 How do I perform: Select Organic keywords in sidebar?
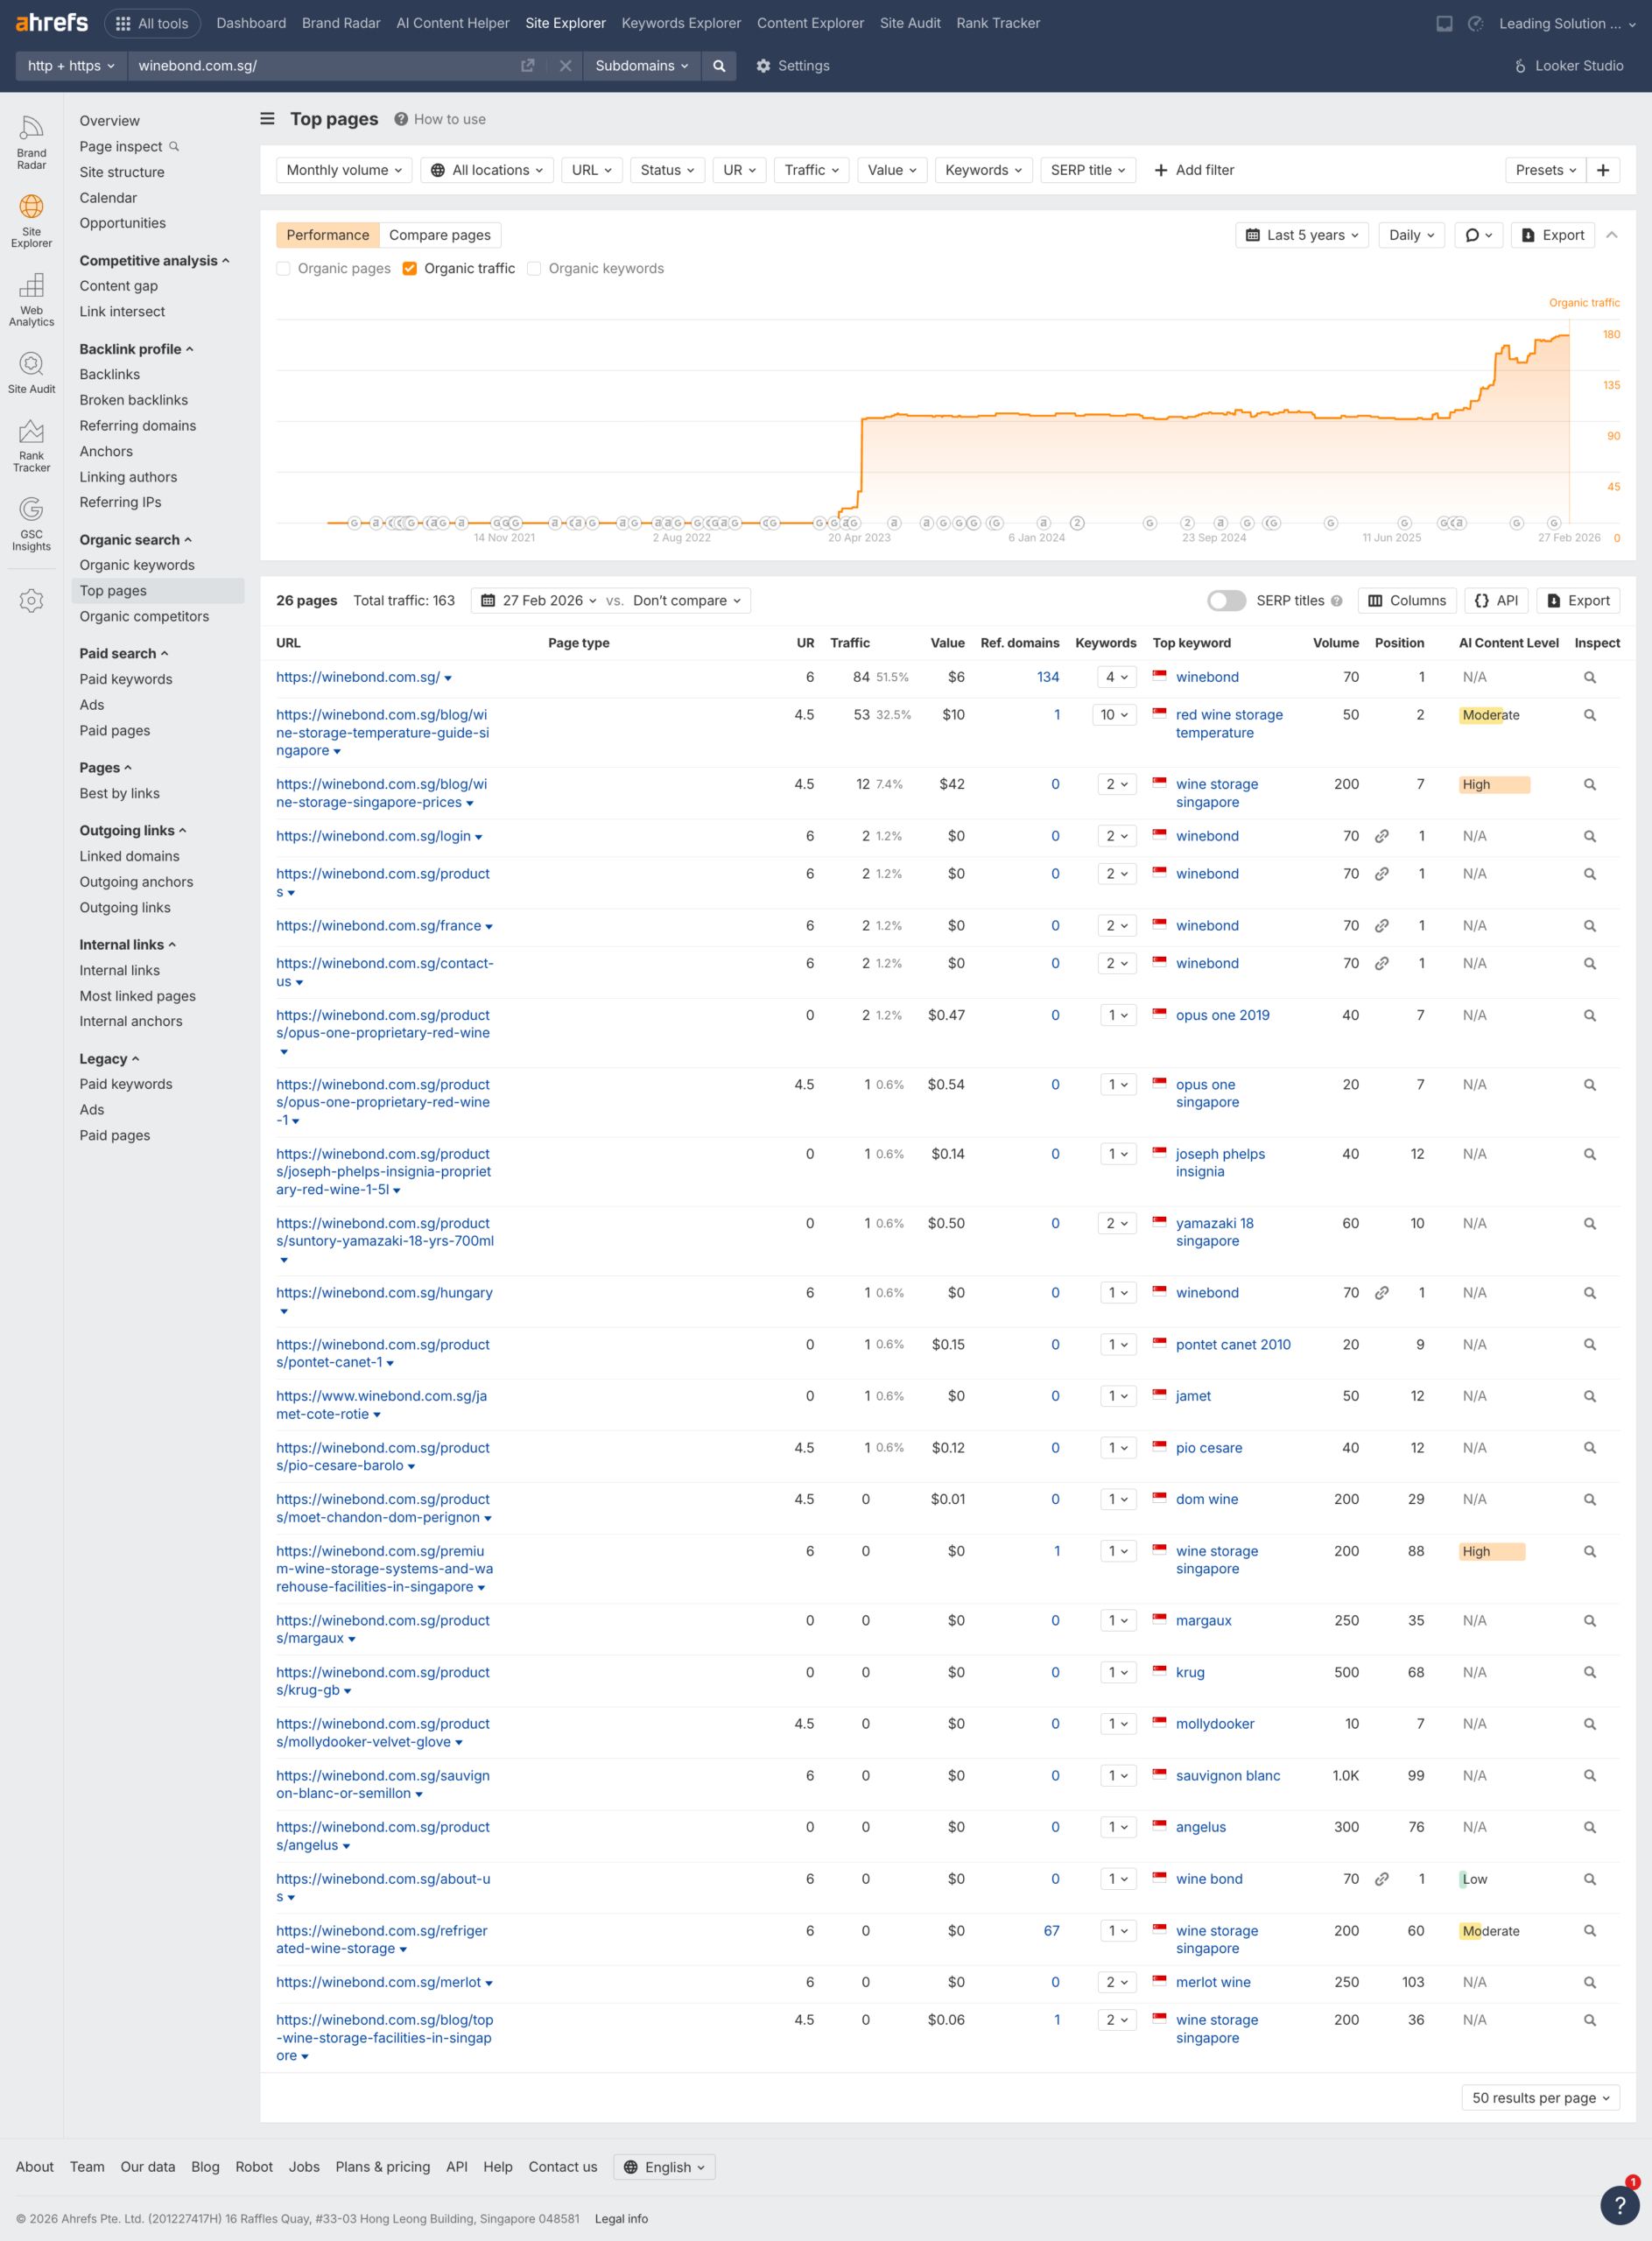137,565
